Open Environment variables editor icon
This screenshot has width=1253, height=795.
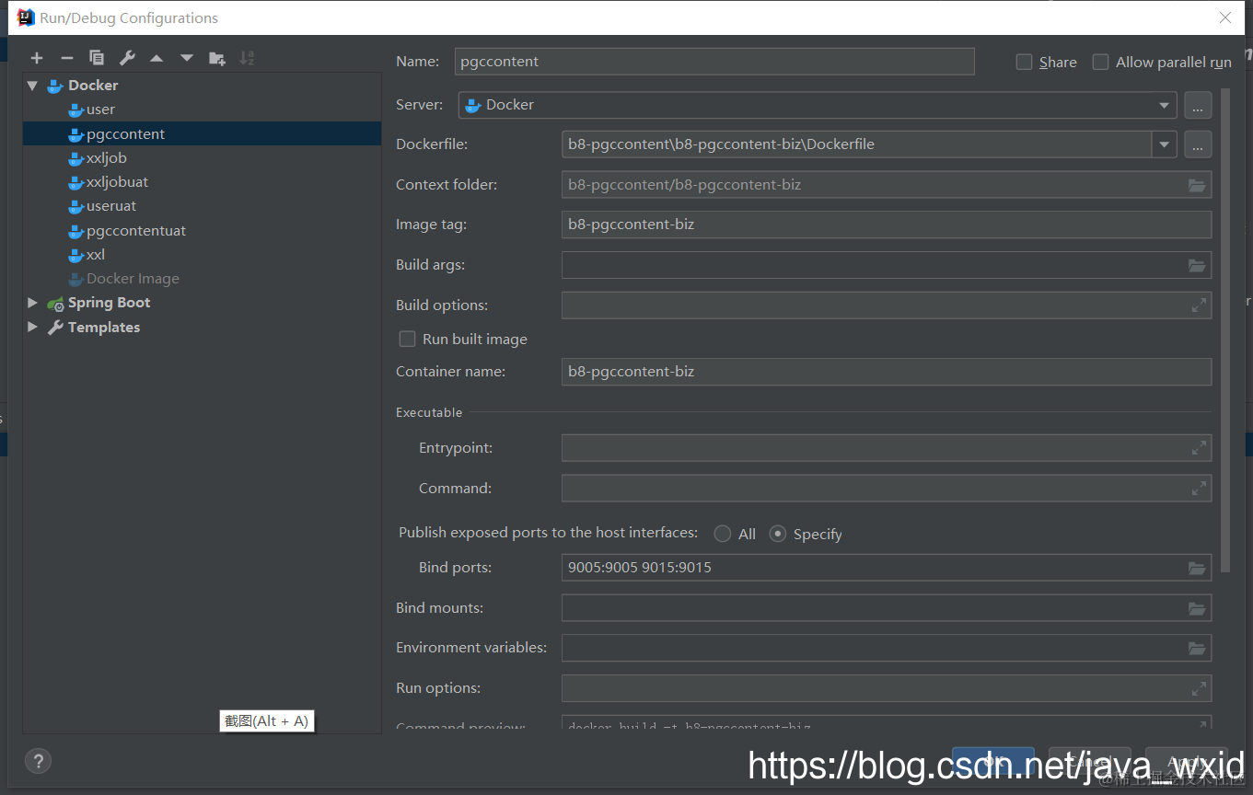coord(1197,648)
